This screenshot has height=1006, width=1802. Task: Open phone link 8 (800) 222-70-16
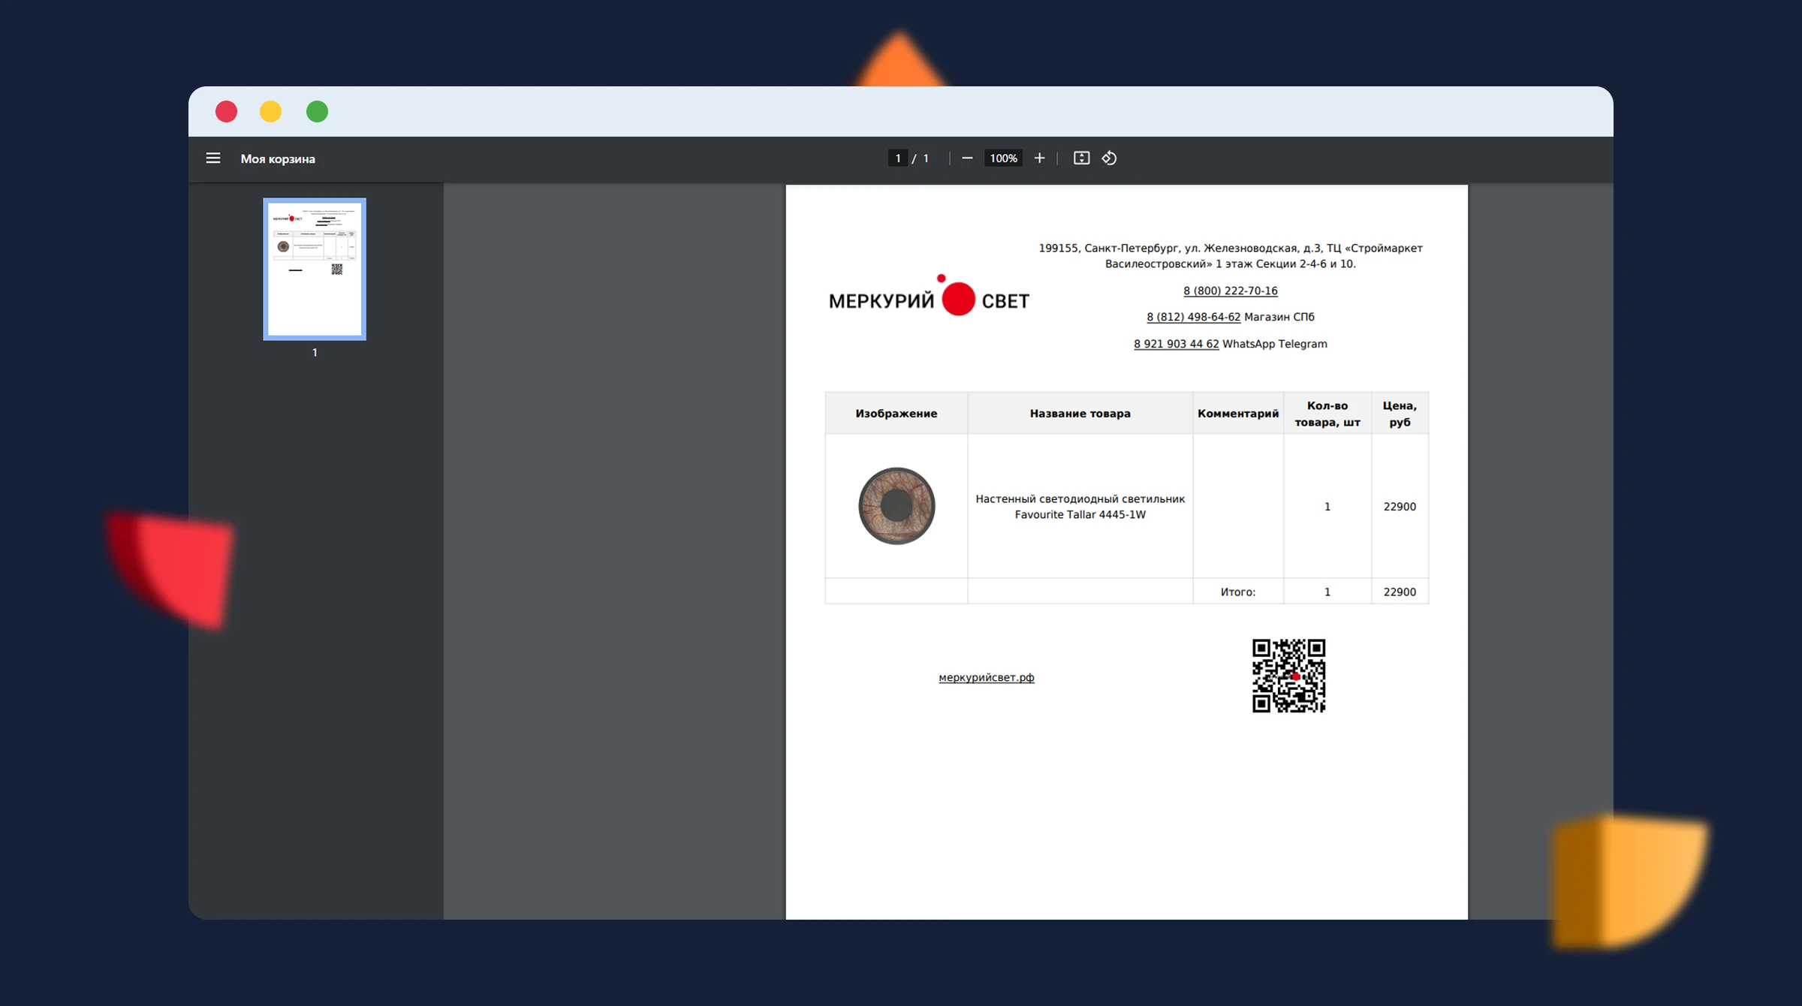click(x=1230, y=291)
